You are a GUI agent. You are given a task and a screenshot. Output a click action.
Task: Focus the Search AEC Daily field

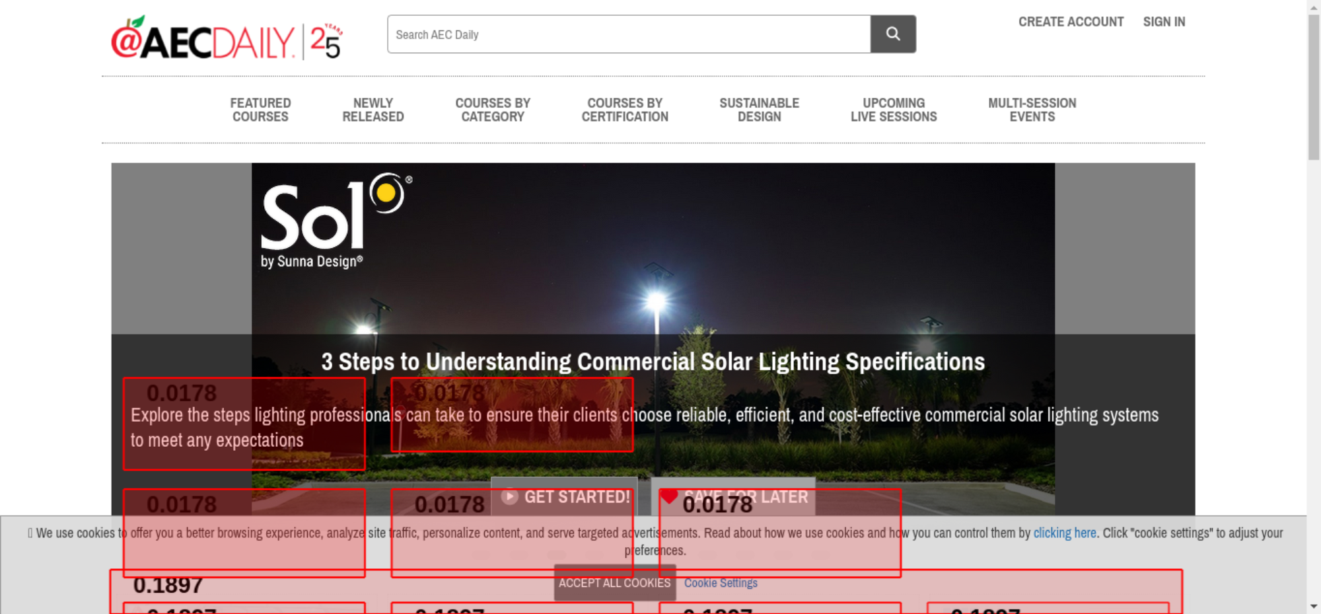click(x=628, y=34)
